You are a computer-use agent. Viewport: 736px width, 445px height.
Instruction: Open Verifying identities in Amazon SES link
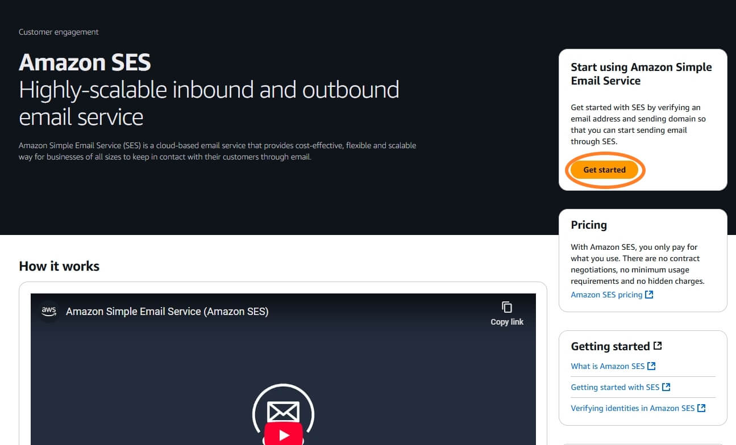pyautogui.click(x=632, y=408)
